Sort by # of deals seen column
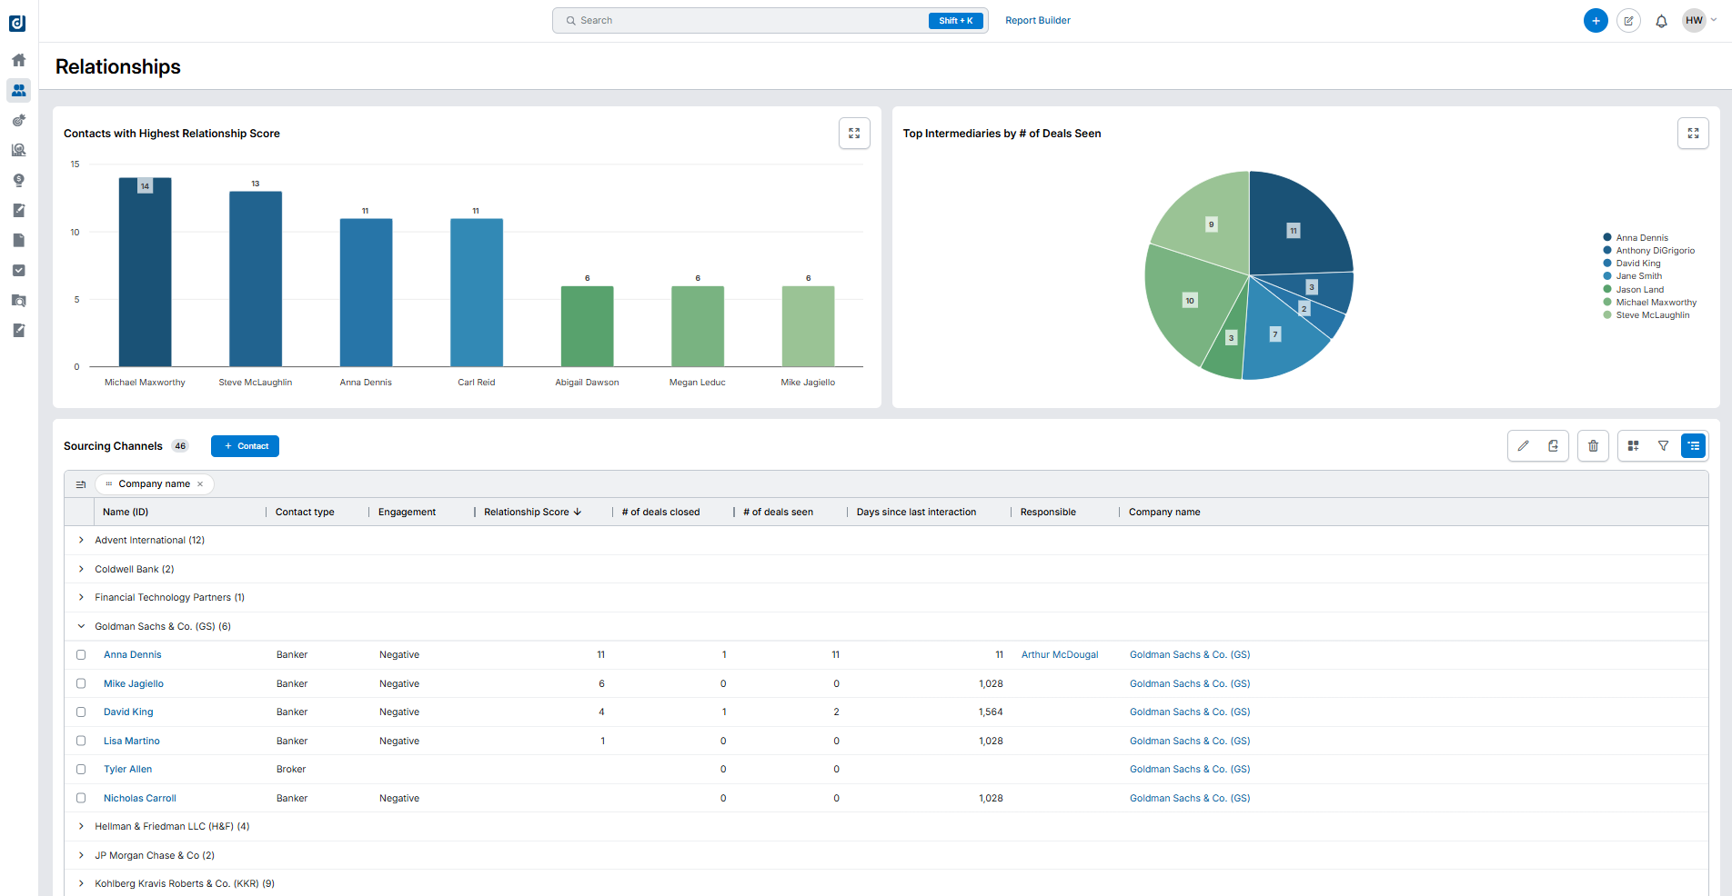1732x896 pixels. tap(778, 513)
